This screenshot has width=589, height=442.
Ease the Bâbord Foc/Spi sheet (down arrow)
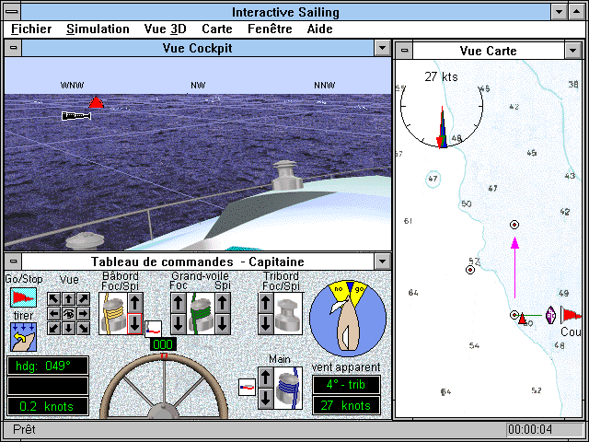(135, 324)
